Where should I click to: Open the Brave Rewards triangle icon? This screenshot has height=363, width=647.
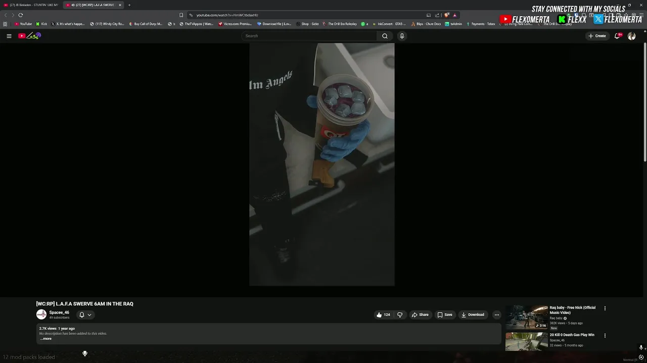pos(454,15)
